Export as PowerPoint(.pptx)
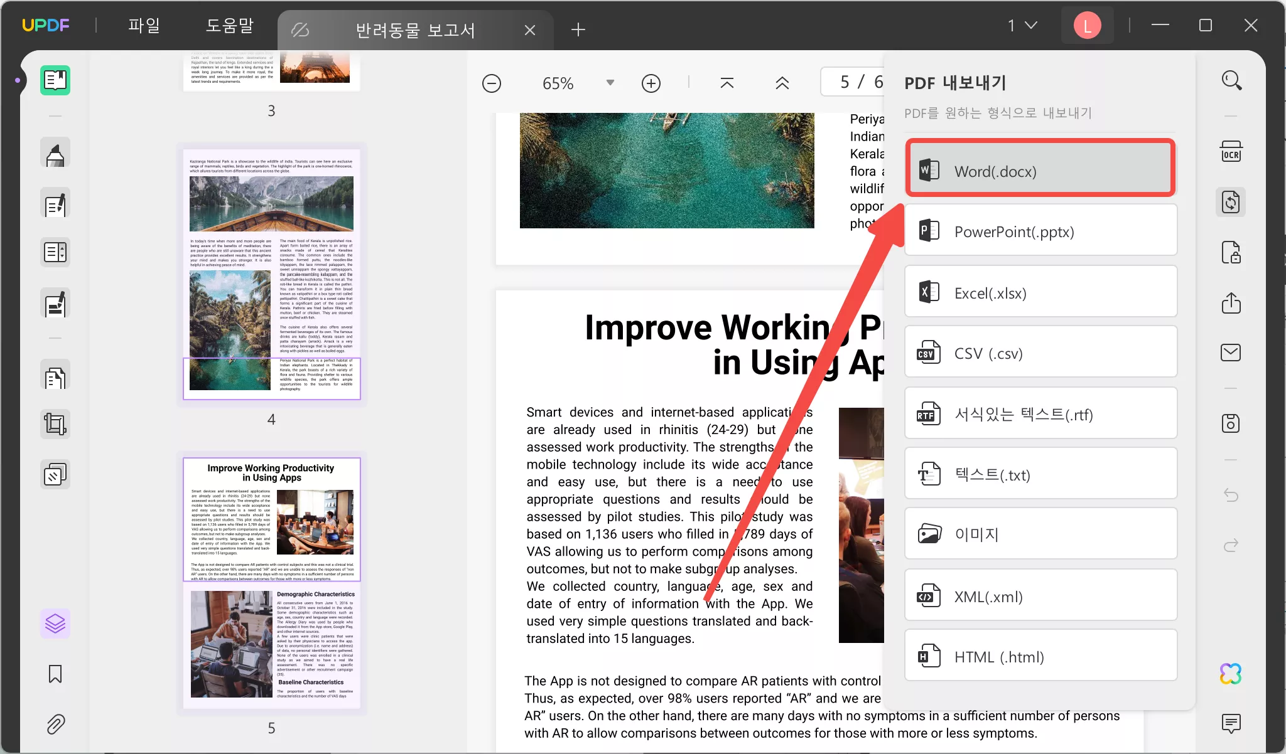This screenshot has height=754, width=1286. [x=1040, y=230]
